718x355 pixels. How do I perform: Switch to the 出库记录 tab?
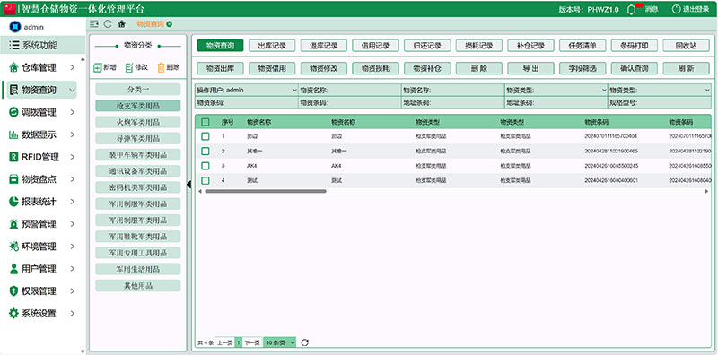tap(272, 46)
